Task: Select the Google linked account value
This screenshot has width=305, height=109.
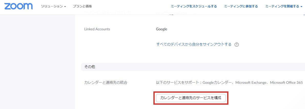Action: point(161,29)
